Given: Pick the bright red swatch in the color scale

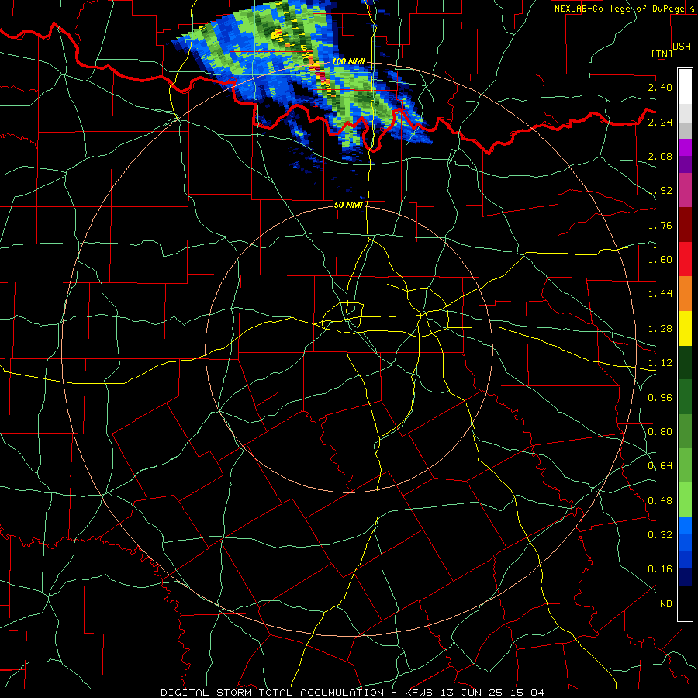Looking at the screenshot, I should click(x=685, y=260).
